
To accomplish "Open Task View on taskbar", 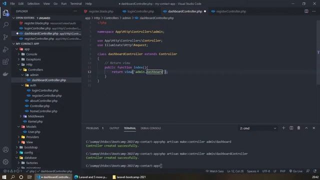I will pos(29,177).
